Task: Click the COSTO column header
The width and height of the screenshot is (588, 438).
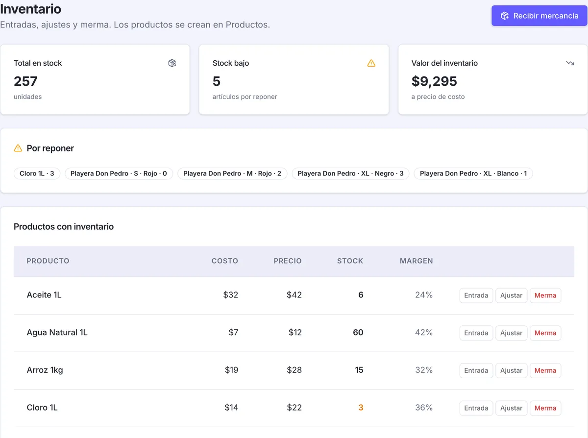Action: (x=225, y=261)
